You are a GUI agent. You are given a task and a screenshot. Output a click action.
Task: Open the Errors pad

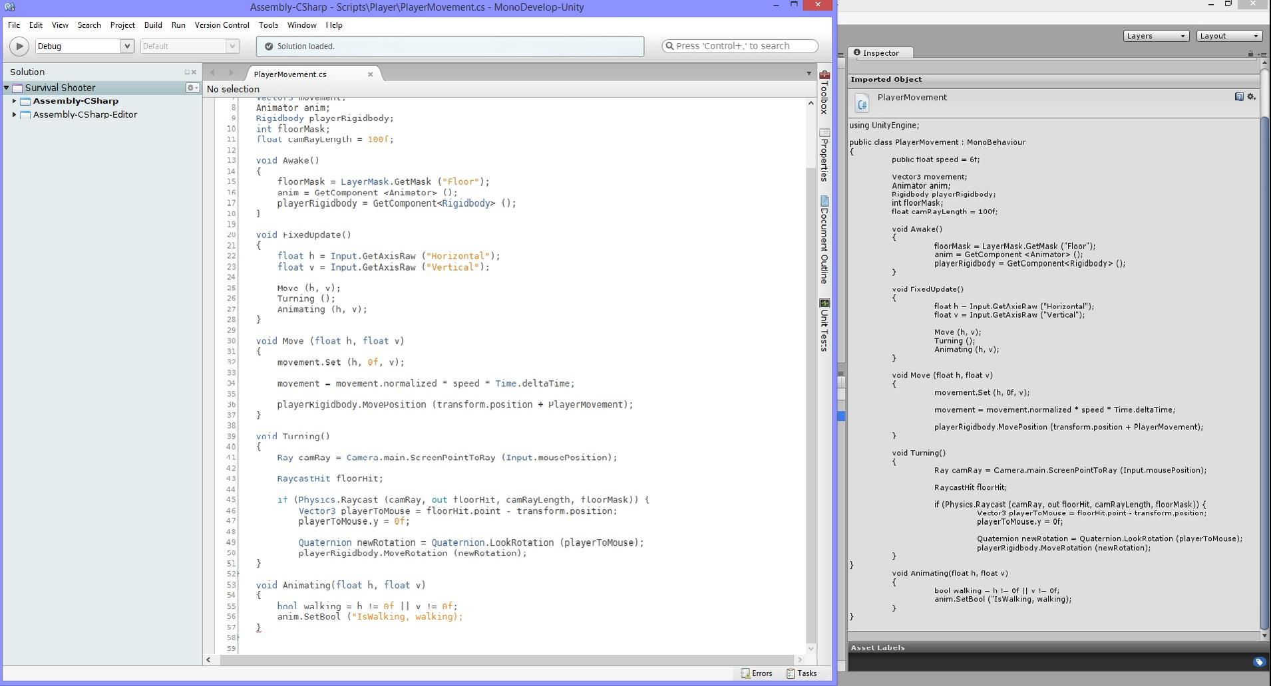757,673
